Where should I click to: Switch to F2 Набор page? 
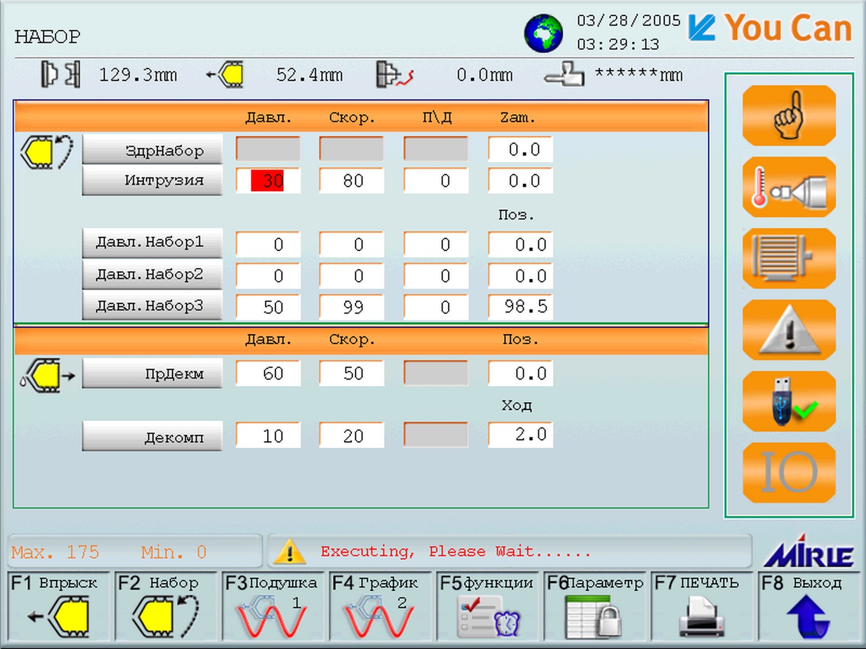click(165, 606)
